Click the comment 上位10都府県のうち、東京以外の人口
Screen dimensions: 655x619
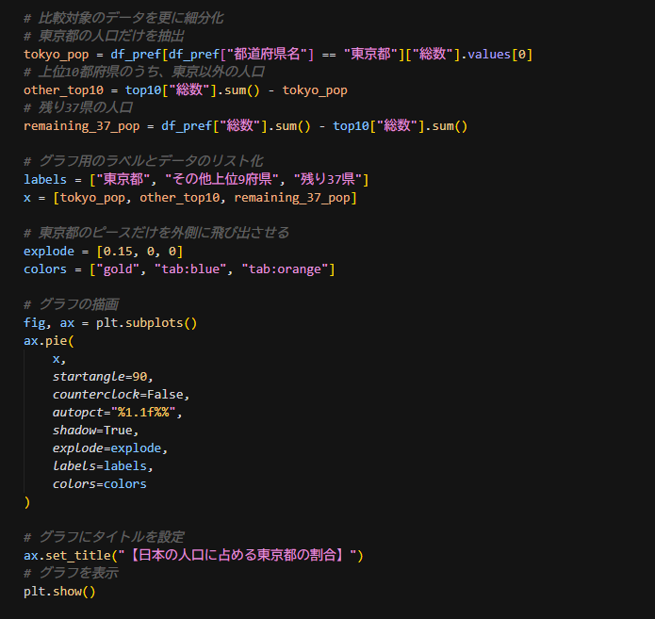(x=144, y=73)
